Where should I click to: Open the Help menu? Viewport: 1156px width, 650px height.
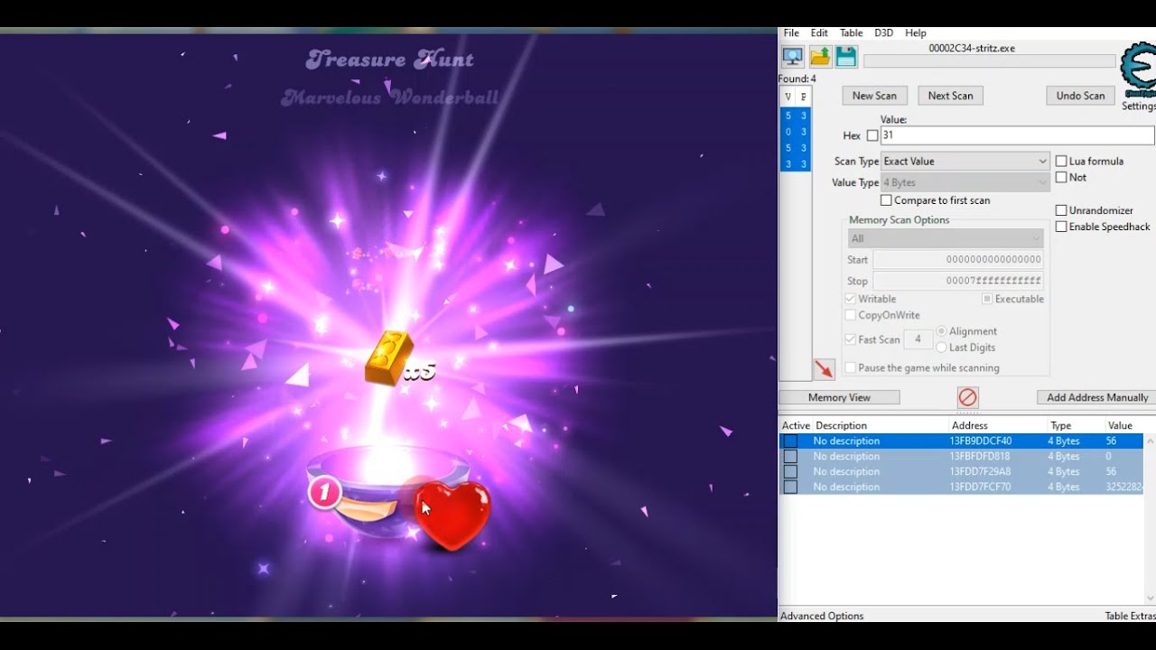(x=916, y=32)
